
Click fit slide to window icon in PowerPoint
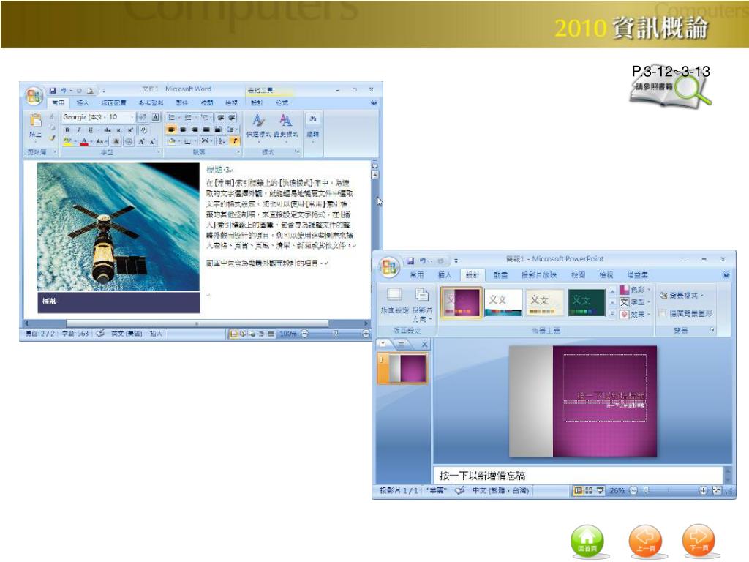tap(717, 491)
